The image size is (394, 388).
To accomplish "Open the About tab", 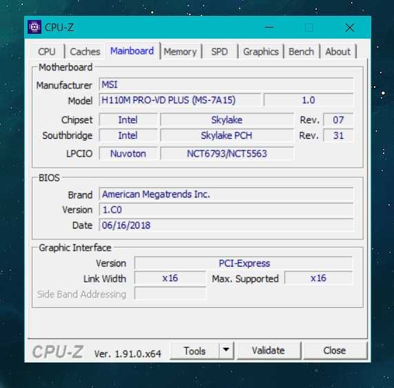I will [x=337, y=52].
